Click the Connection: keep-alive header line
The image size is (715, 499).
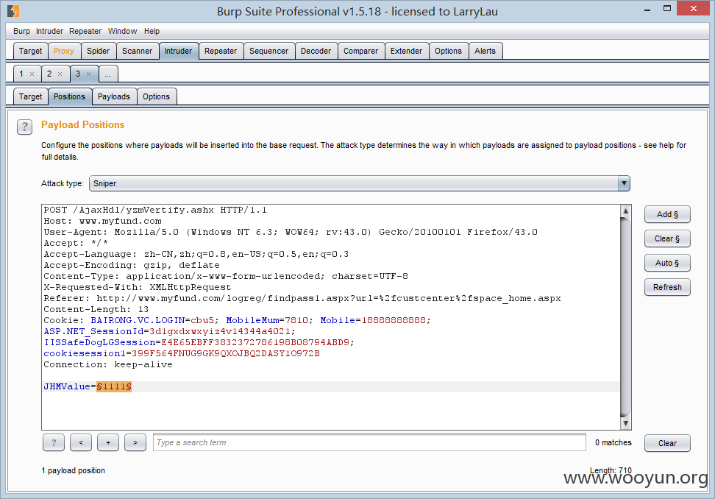[x=108, y=364]
